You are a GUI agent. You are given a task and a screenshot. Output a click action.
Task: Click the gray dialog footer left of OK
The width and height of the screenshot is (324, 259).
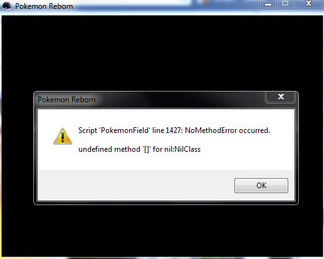(x=136, y=185)
